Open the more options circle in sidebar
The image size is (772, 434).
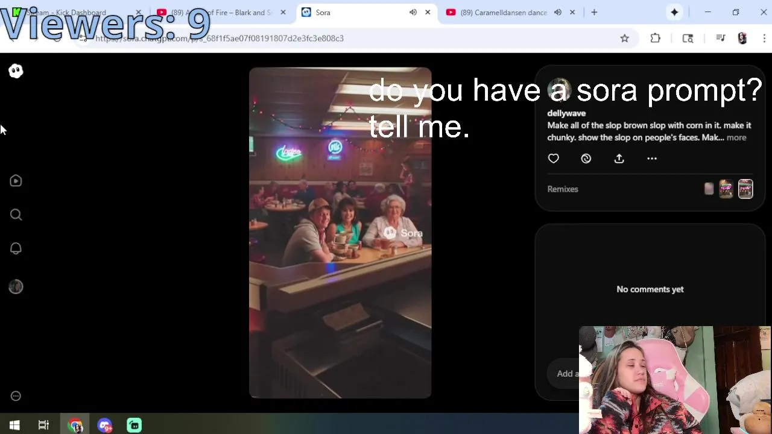(x=16, y=396)
